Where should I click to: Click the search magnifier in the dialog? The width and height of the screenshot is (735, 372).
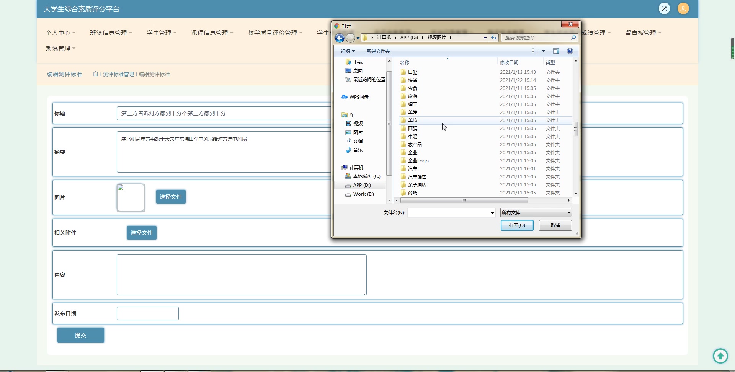pyautogui.click(x=573, y=38)
